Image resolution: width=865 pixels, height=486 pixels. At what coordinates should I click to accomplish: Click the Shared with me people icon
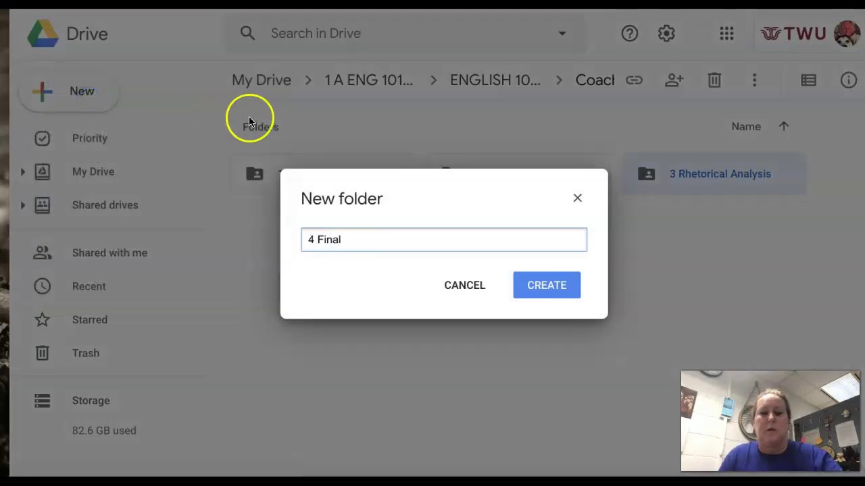42,252
